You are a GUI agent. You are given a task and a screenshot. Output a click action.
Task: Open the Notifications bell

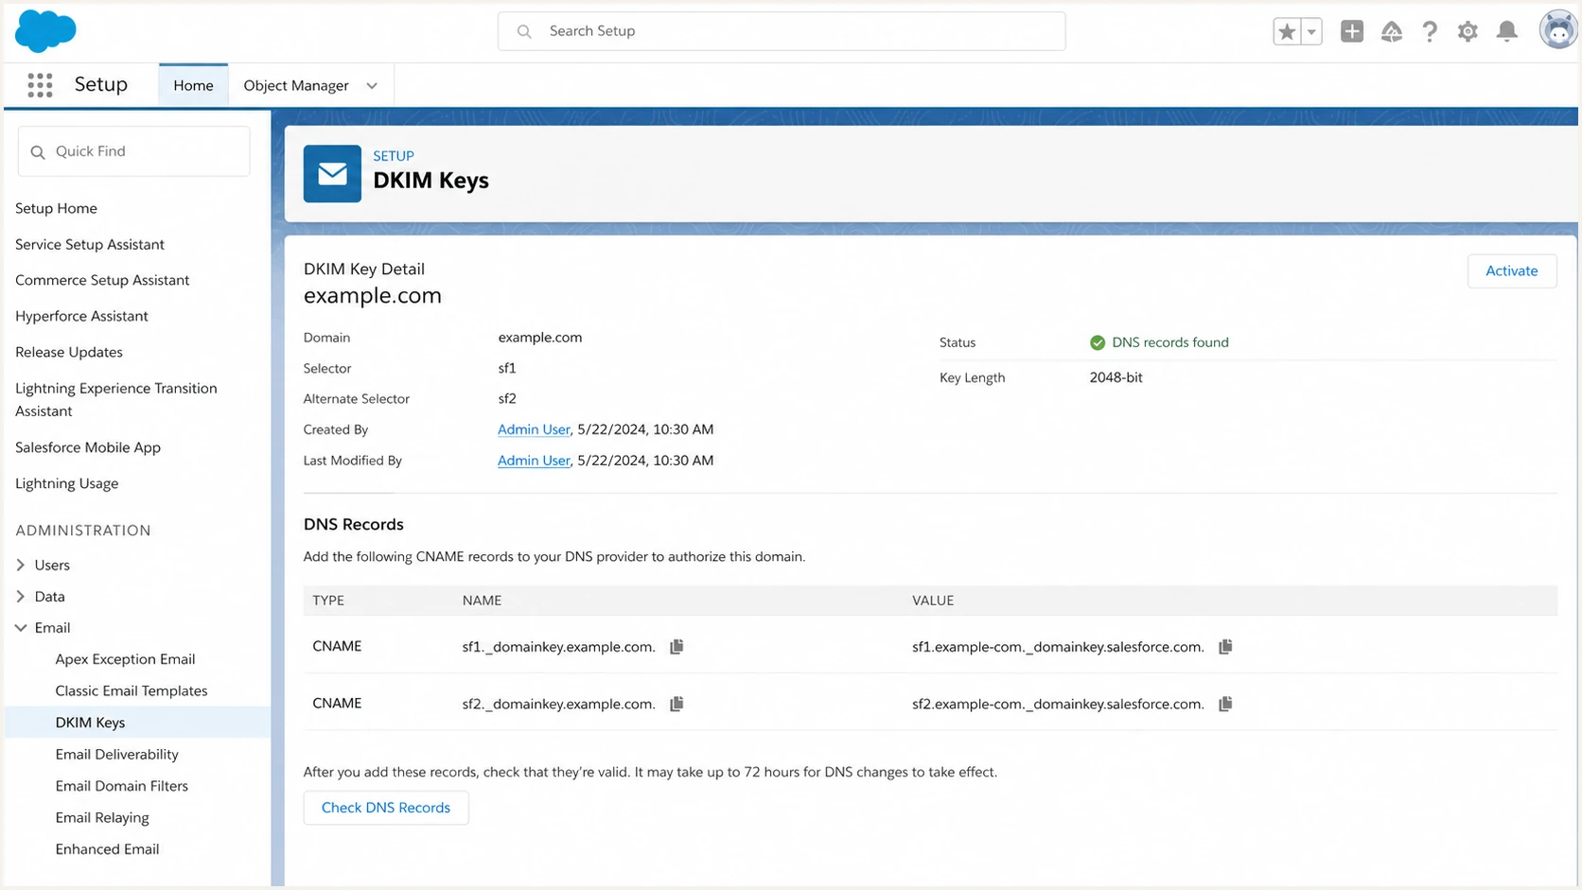coord(1507,31)
